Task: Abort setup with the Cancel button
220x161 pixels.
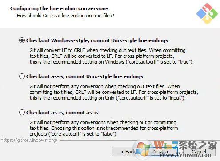Action: pos(199,152)
